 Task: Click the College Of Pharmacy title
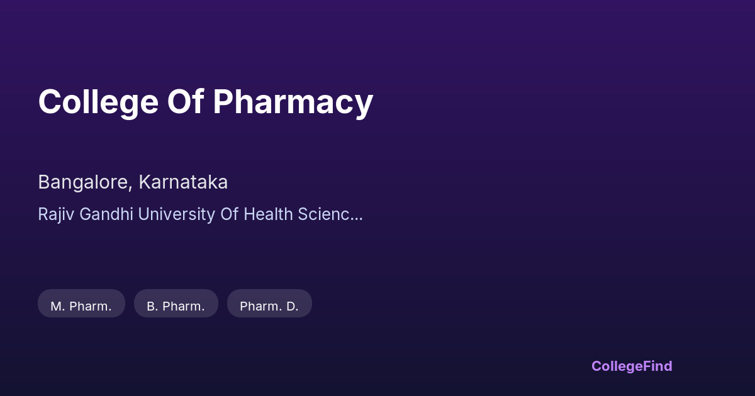205,102
